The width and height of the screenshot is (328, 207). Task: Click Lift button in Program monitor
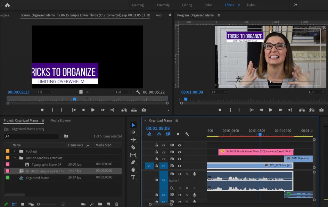click(x=302, y=110)
